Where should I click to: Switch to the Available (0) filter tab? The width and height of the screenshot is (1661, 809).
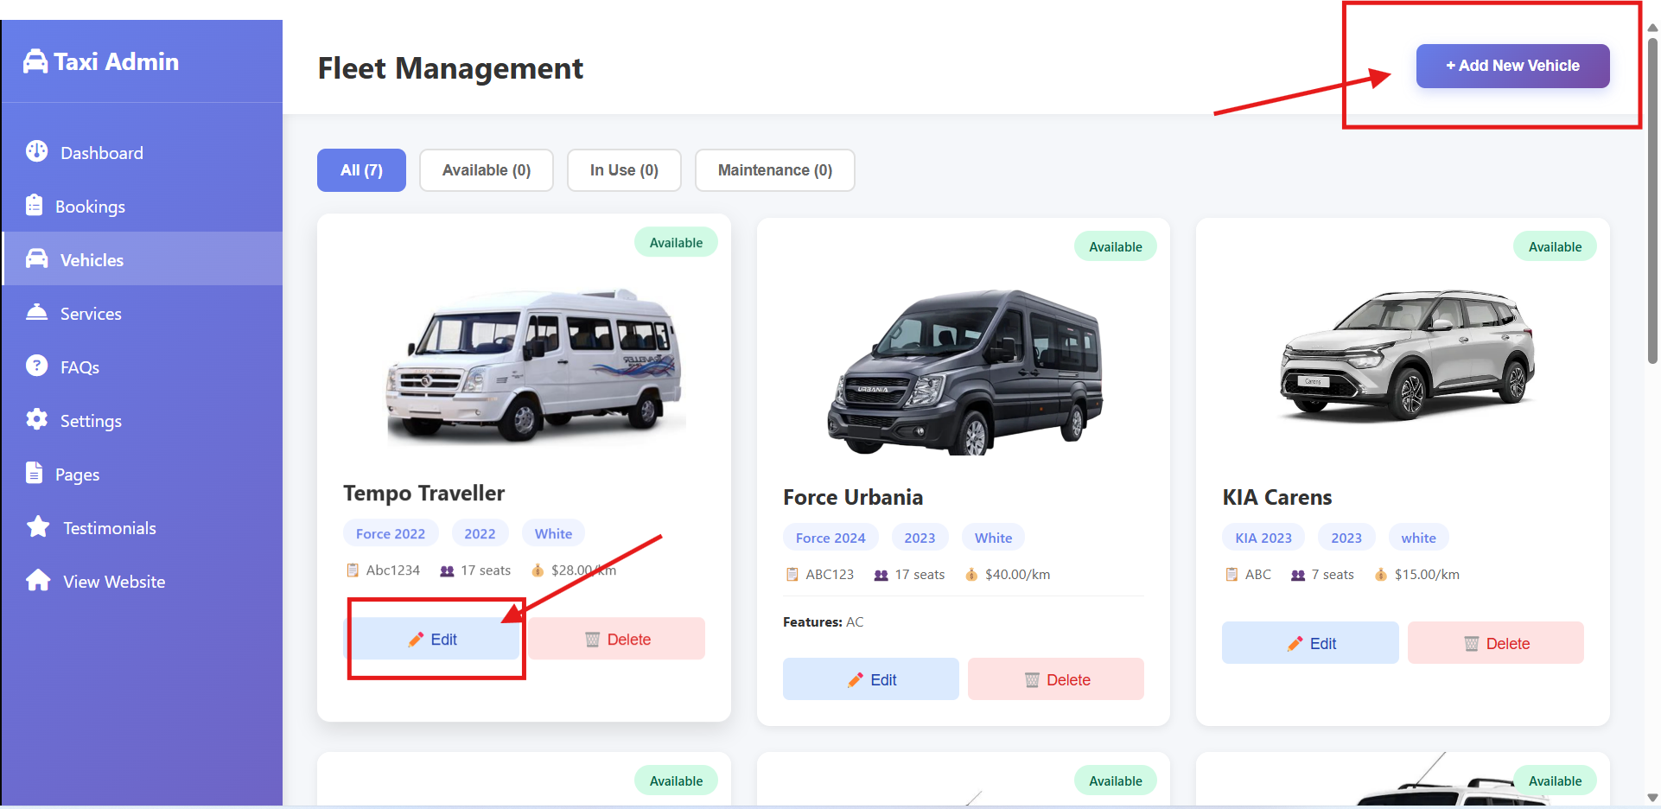tap(486, 169)
